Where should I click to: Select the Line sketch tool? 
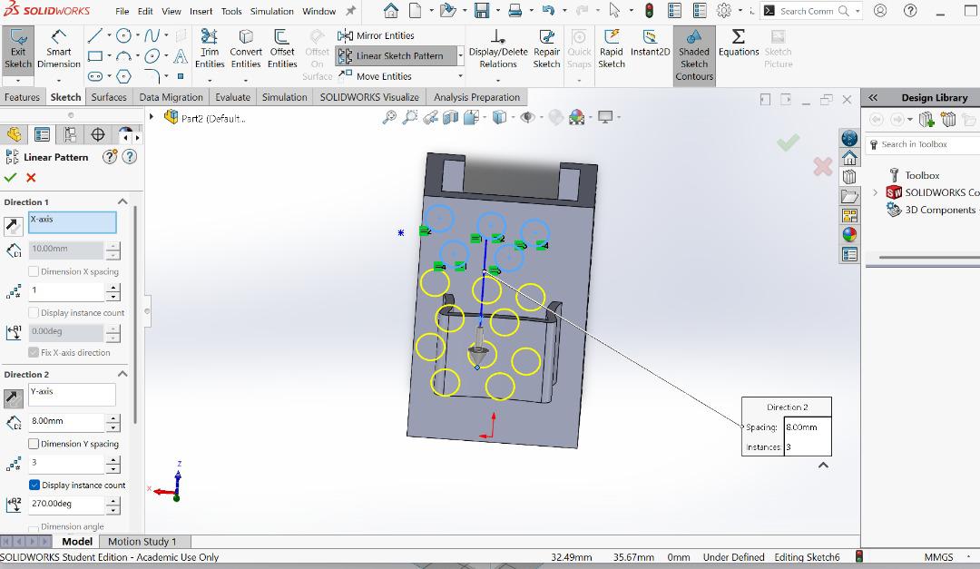click(x=95, y=35)
